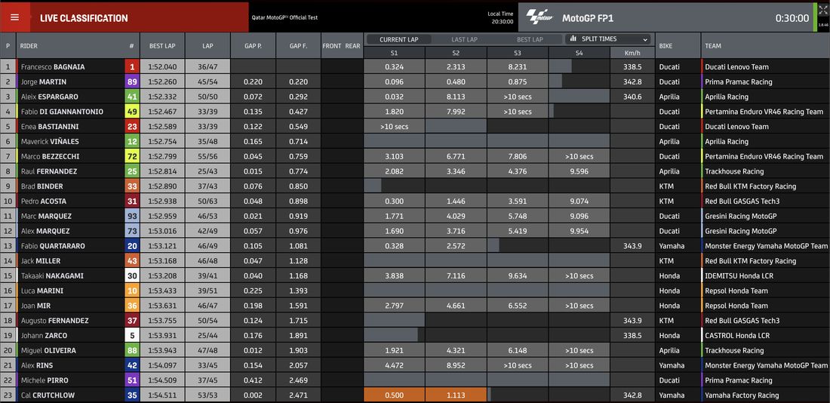Select rider Cal Crutchlow
The height and width of the screenshot is (403, 830).
[x=48, y=395]
